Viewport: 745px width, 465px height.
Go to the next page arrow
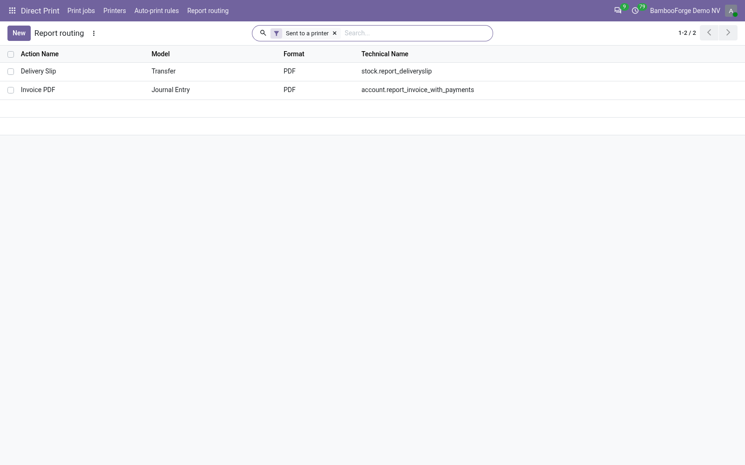728,33
